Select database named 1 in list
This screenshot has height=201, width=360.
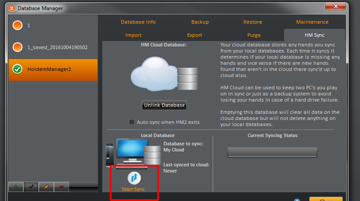(53, 25)
